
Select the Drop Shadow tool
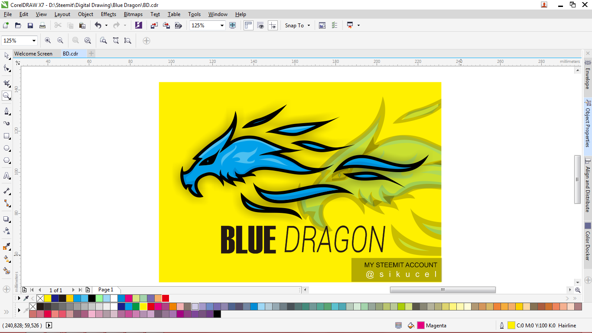pyautogui.click(x=7, y=219)
